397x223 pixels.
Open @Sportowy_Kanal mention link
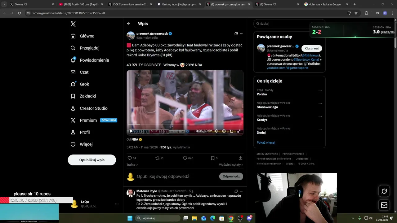[306, 59]
